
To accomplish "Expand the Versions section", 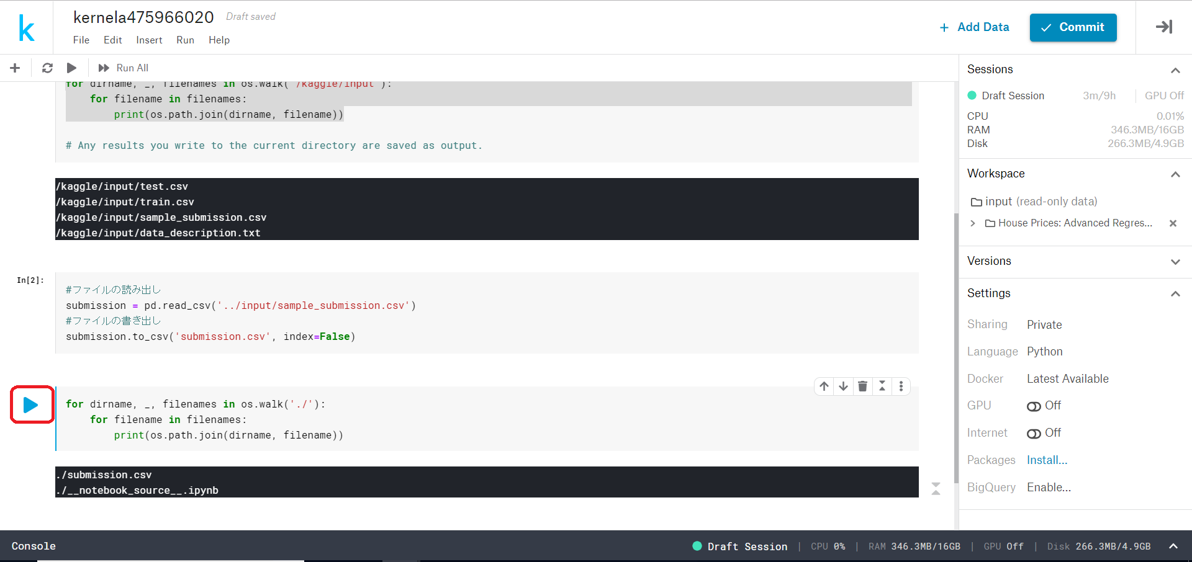I will click(x=1176, y=261).
